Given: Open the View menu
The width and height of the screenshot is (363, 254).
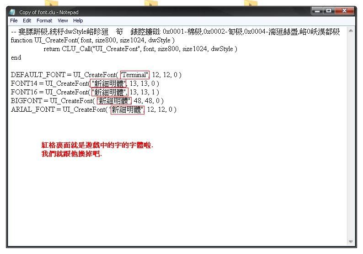Looking at the screenshot, I should (63, 21).
